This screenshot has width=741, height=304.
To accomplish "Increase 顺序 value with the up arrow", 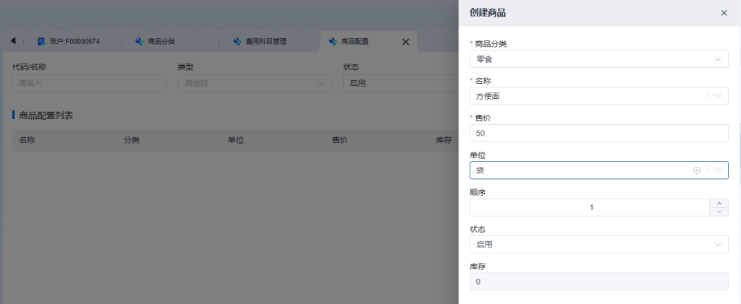I will pyautogui.click(x=719, y=204).
